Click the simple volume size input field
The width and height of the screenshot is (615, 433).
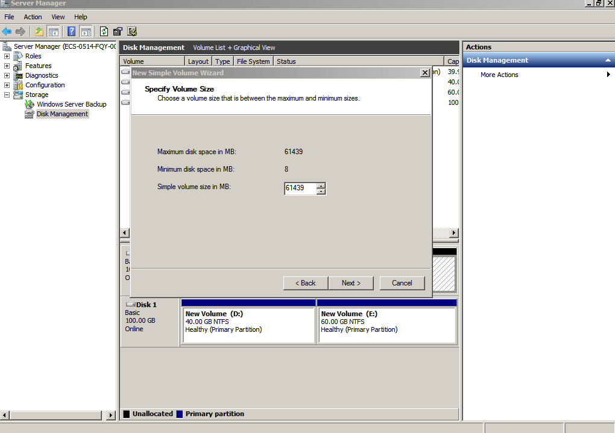[x=300, y=188]
